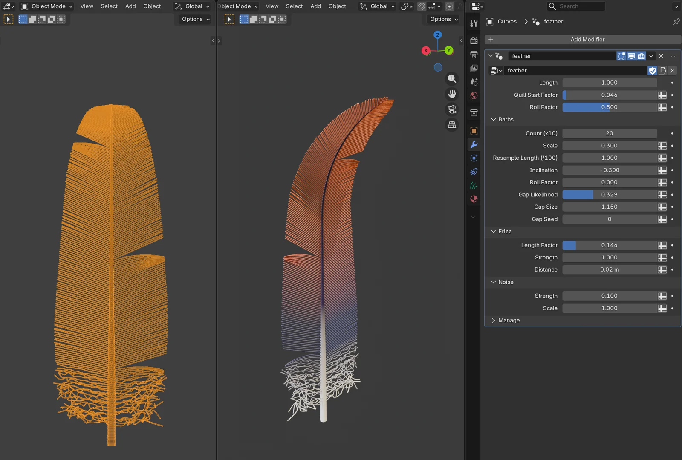Open the Render properties tab icon

(474, 41)
